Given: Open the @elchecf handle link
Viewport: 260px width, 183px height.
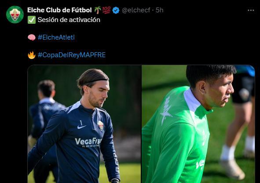Looking at the screenshot, I should 136,10.
